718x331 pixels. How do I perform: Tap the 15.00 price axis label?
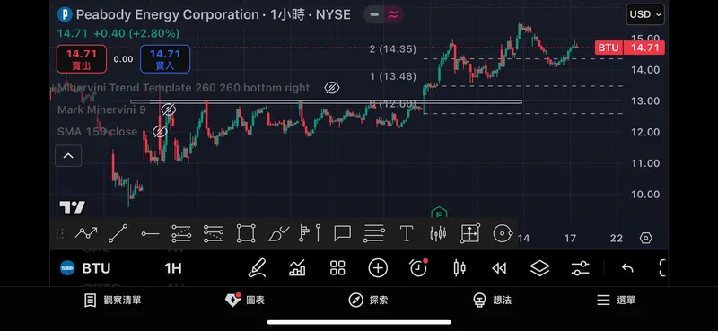[x=644, y=39]
